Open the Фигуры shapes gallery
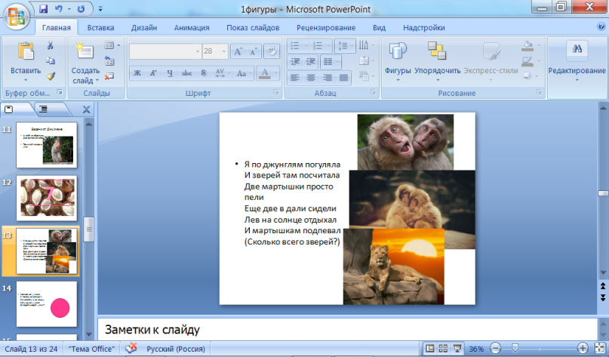This screenshot has width=609, height=357. point(398,61)
